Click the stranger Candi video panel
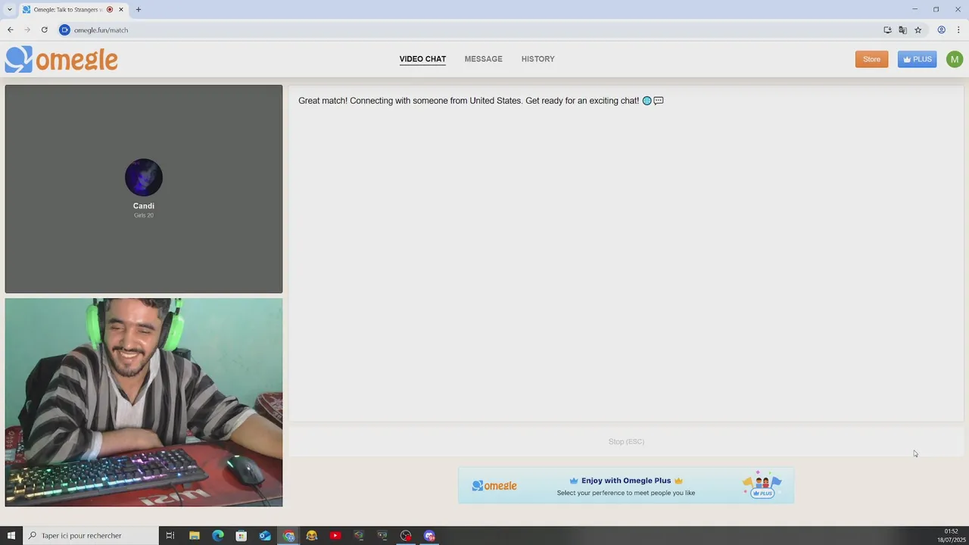 coord(144,188)
